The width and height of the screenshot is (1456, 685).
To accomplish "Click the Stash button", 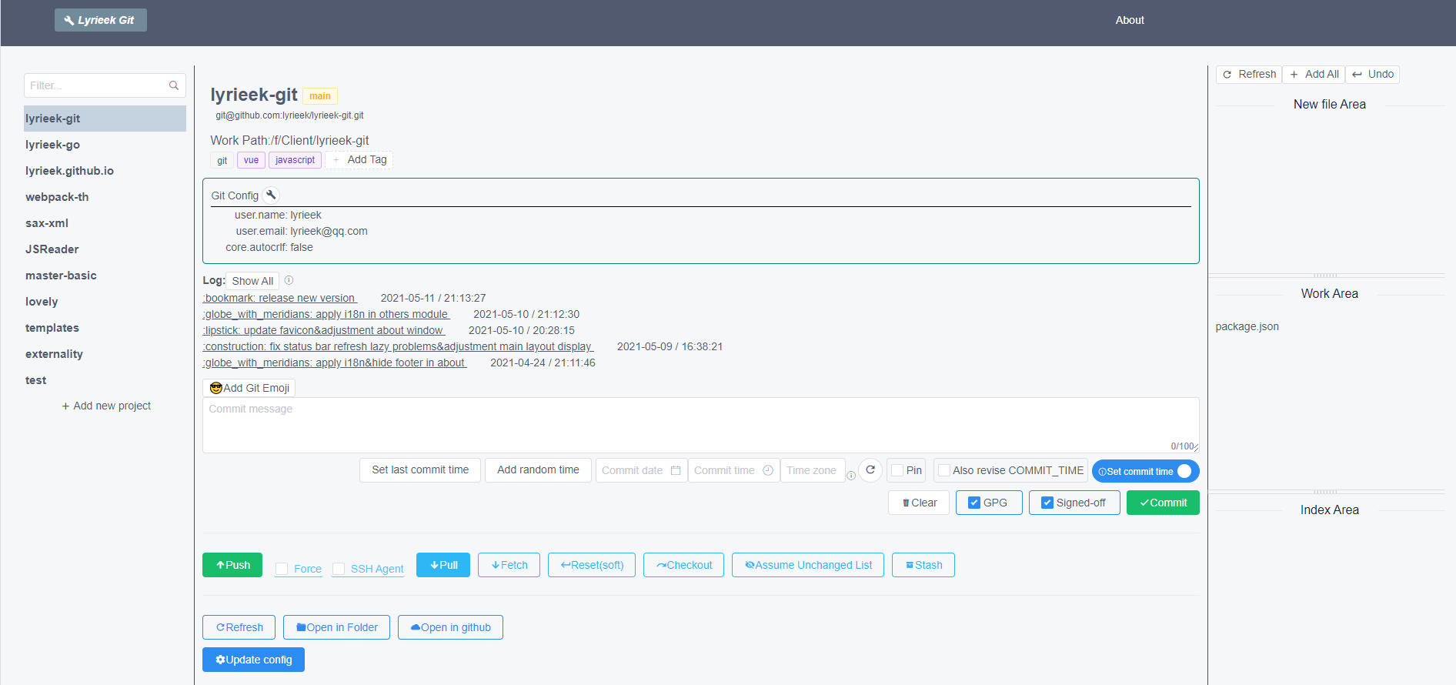I will tap(923, 565).
